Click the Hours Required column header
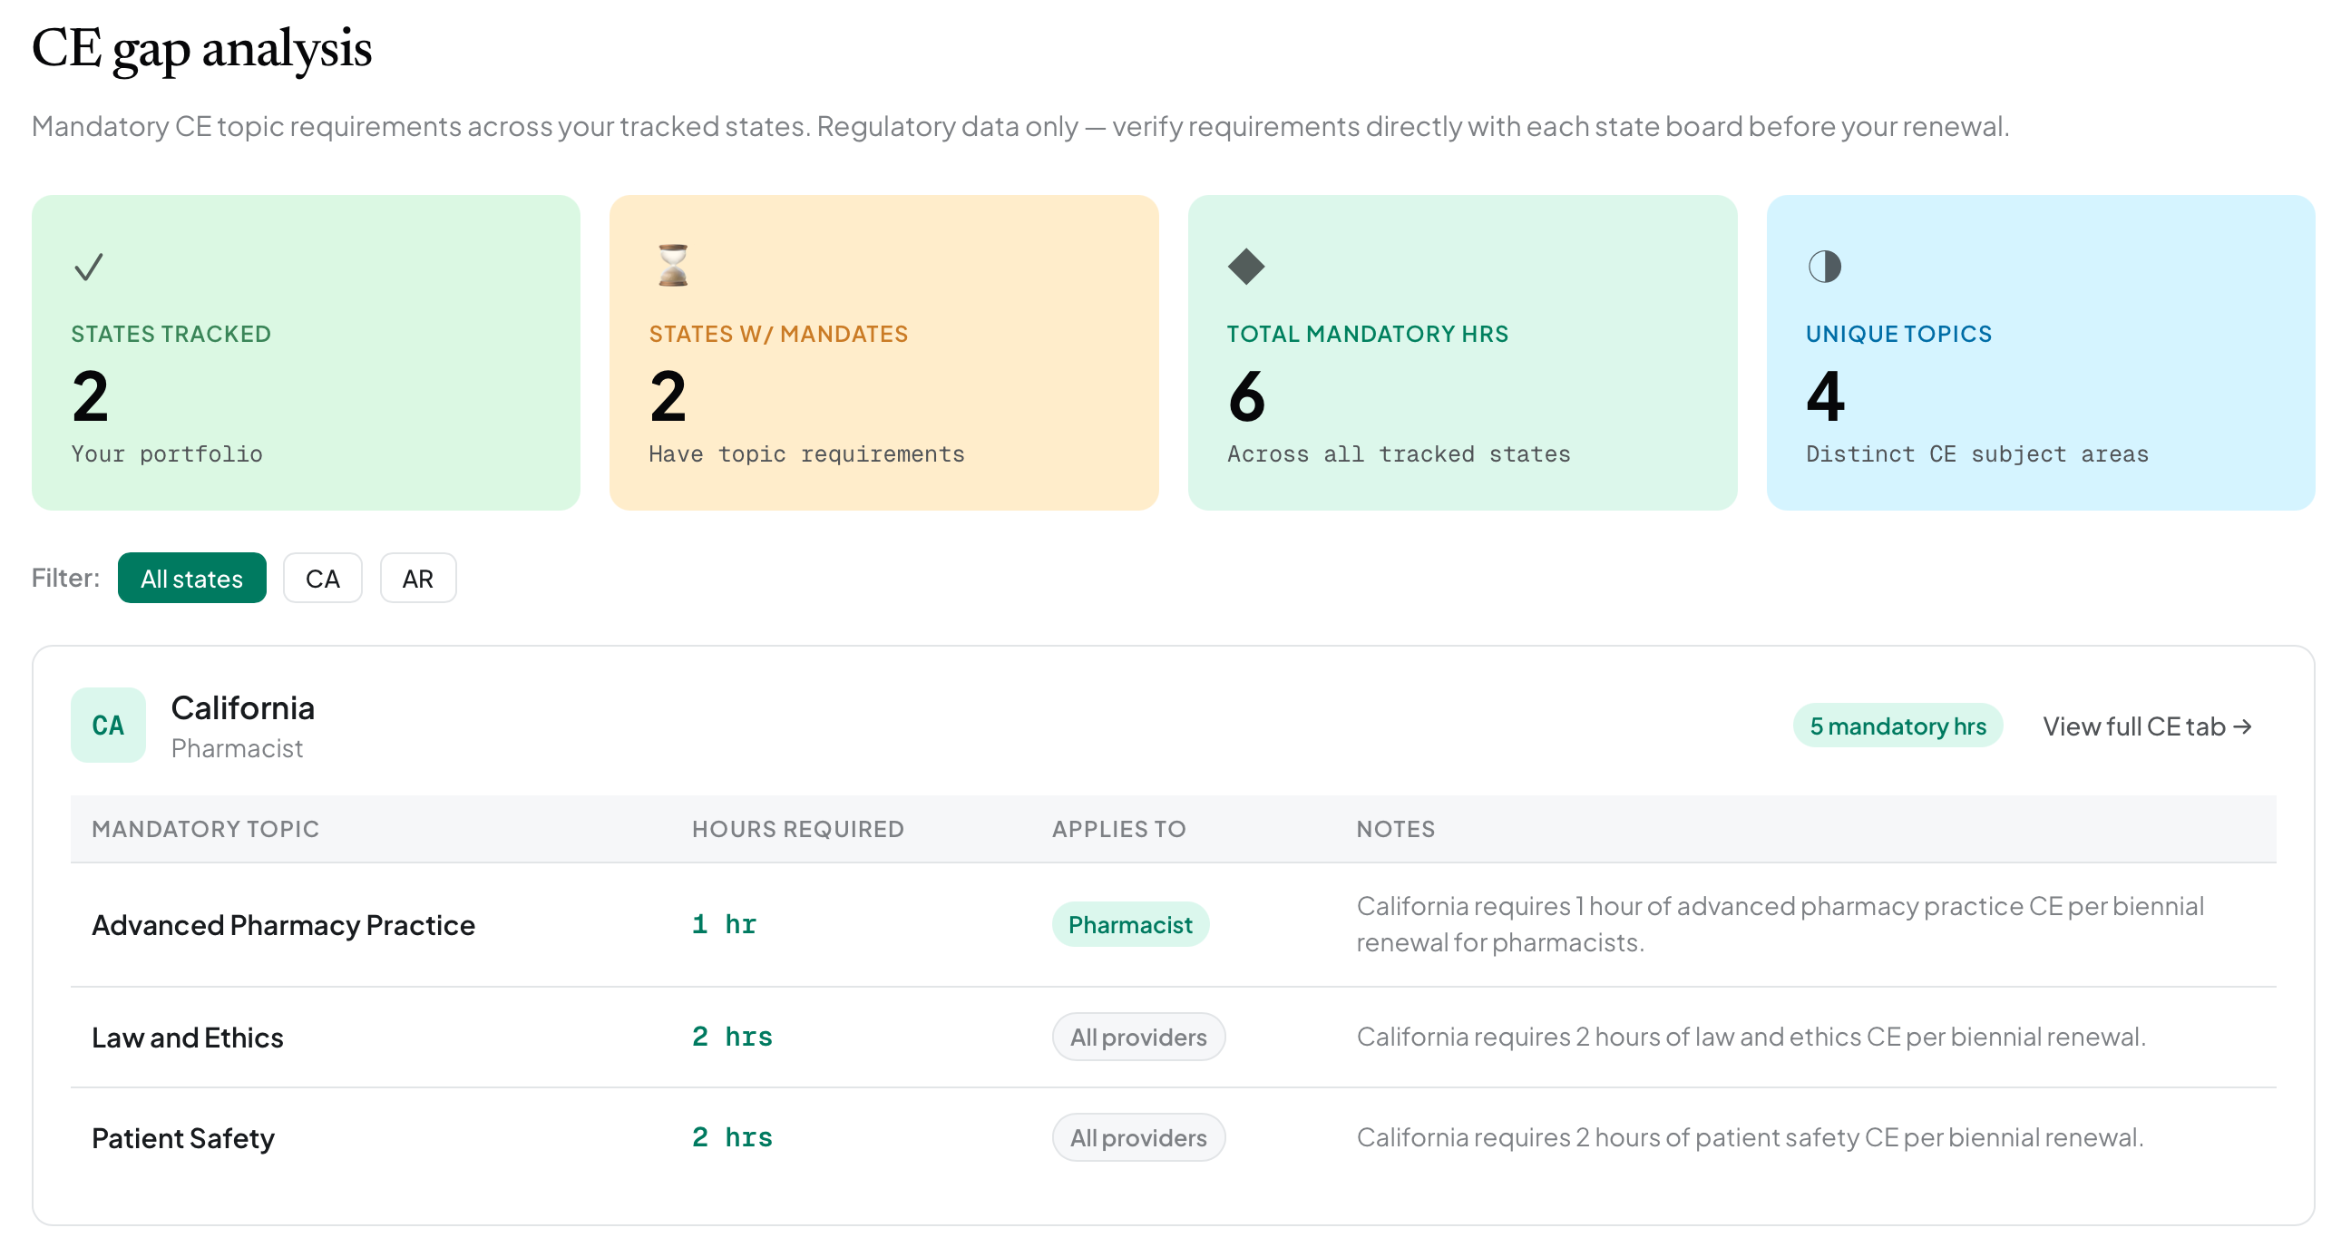 (x=797, y=828)
